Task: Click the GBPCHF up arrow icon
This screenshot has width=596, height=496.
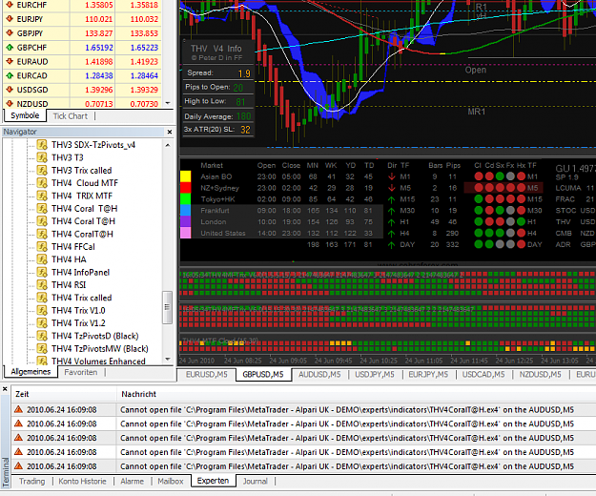Action: coord(10,48)
